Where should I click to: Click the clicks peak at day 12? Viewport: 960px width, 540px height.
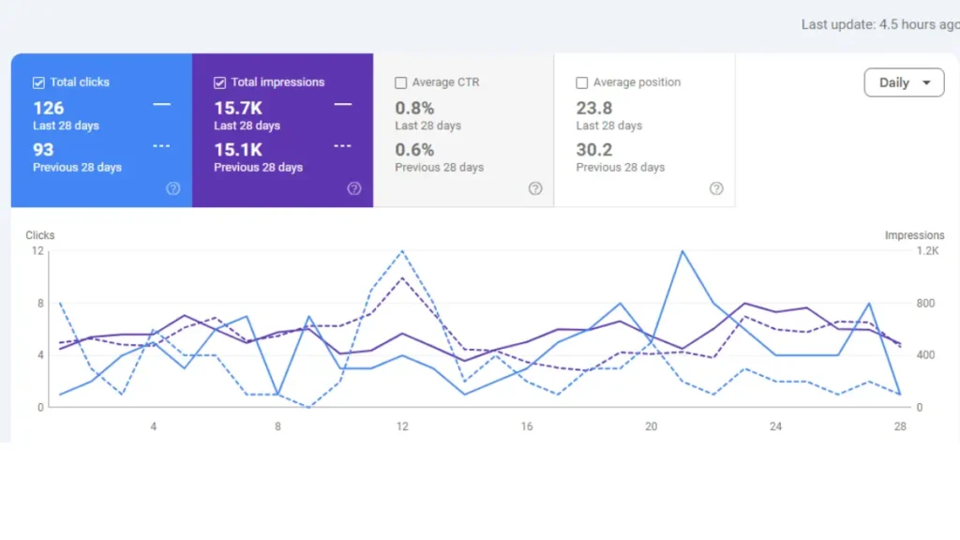tap(402, 252)
